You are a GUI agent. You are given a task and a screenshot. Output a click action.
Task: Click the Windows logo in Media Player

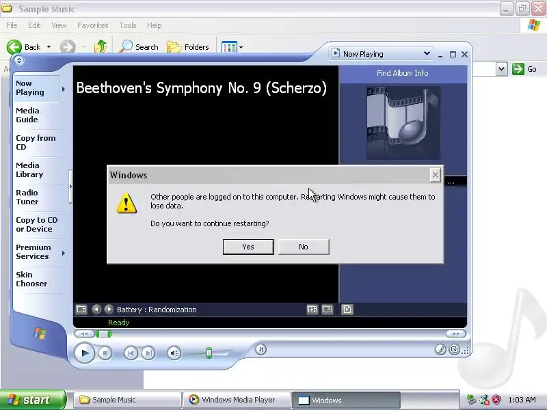tap(40, 333)
